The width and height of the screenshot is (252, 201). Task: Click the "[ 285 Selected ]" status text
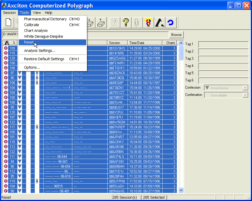click(154, 198)
